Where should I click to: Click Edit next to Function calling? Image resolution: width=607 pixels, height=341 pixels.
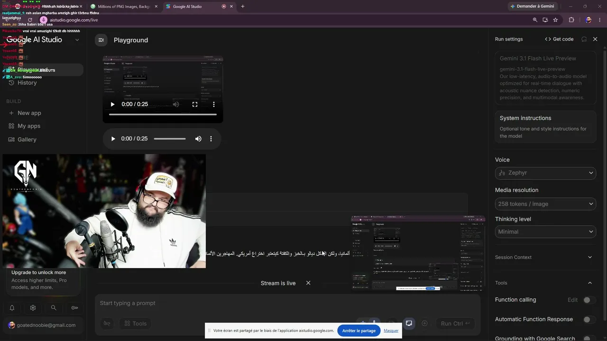click(x=572, y=300)
